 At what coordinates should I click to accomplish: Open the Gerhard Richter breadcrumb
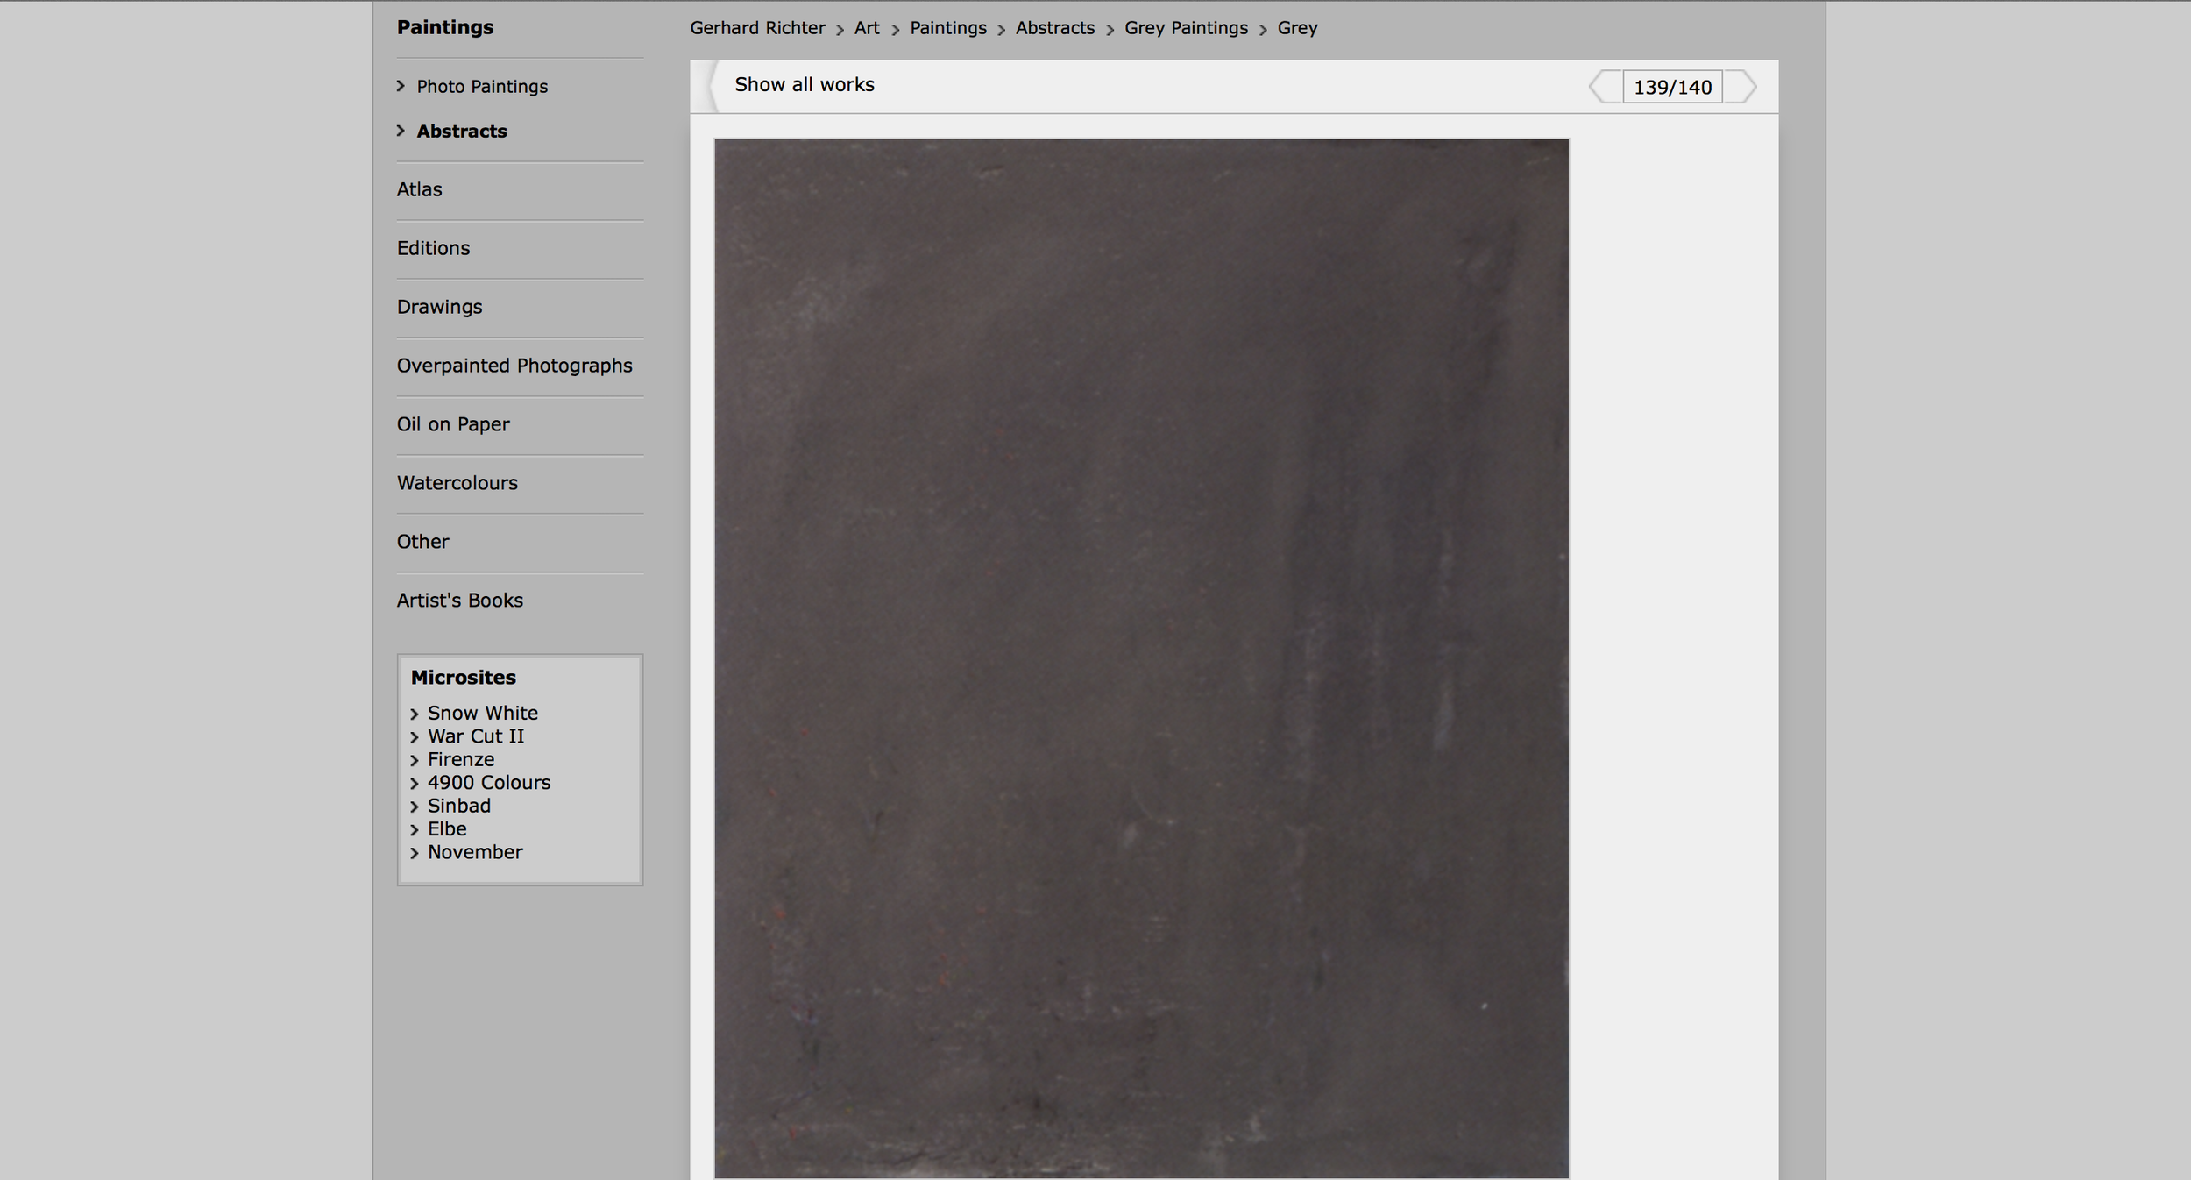coord(757,28)
